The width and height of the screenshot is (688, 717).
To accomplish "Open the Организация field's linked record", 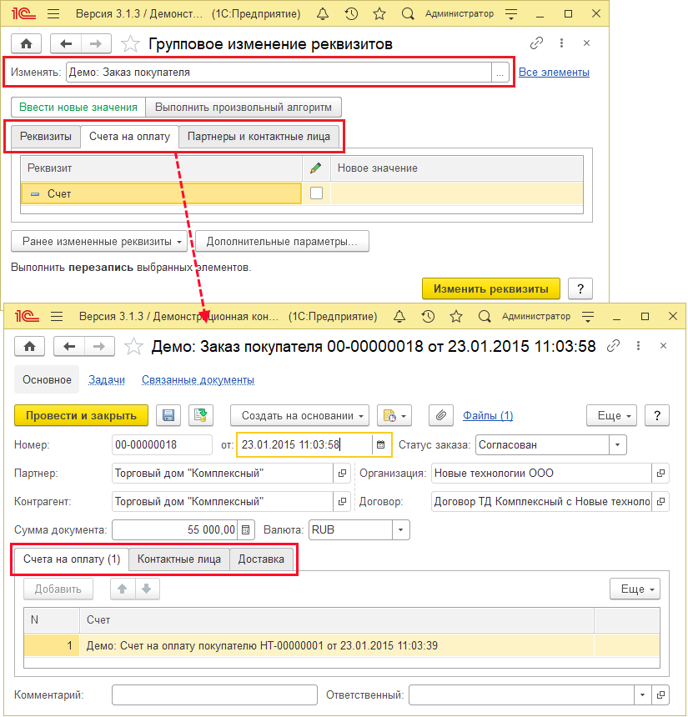I will (660, 474).
